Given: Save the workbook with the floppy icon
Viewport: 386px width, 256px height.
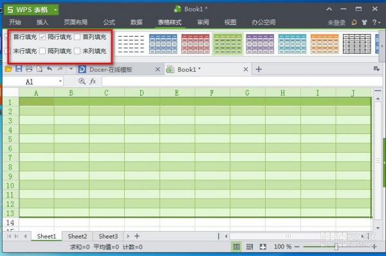Looking at the screenshot, I should pyautogui.click(x=19, y=69).
